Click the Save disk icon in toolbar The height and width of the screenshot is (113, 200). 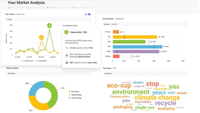9,7
